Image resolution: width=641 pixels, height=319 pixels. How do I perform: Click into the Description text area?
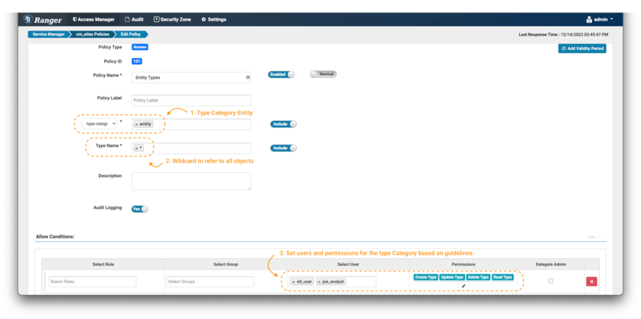click(191, 181)
